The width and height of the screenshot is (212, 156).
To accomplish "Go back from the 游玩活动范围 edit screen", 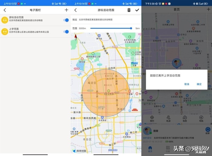I will [x=76, y=10].
